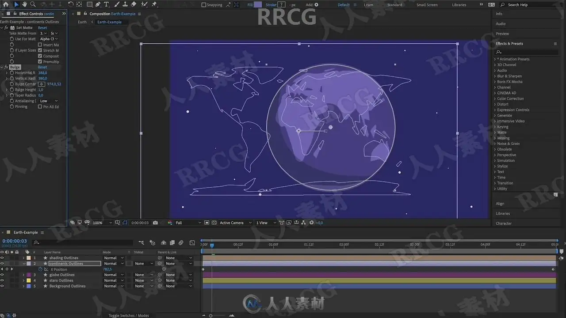
Task: Go to Earth breadcrumb in composition
Action: pos(82,22)
